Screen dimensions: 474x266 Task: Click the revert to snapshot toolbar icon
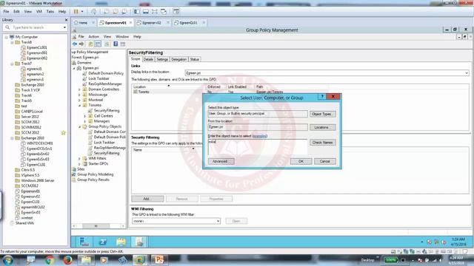point(116,12)
